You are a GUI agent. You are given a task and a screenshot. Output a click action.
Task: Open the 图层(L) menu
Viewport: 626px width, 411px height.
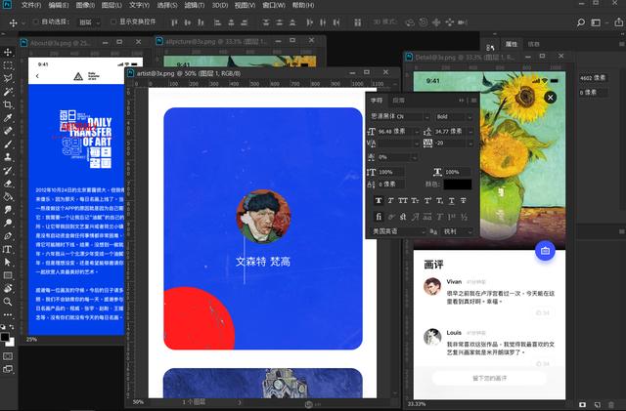(x=112, y=5)
